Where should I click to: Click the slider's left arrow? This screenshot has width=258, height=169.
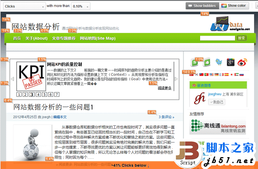pyautogui.click(x=12, y=79)
